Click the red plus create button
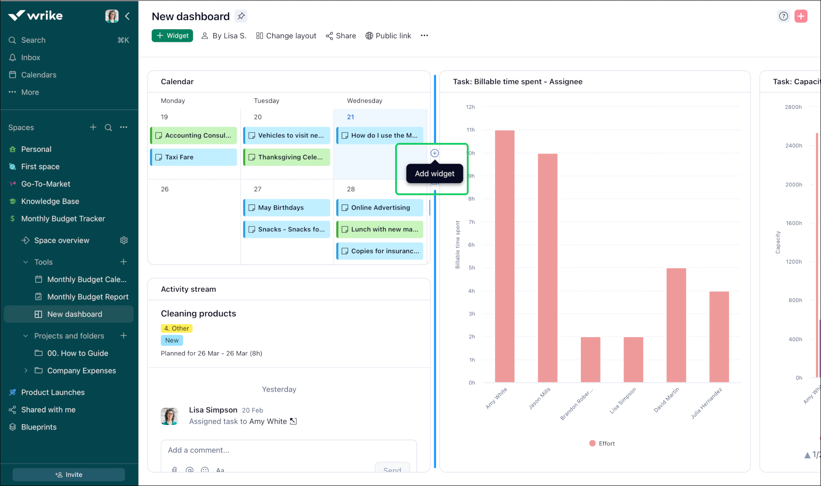Viewport: 821px width, 486px height. pyautogui.click(x=800, y=16)
